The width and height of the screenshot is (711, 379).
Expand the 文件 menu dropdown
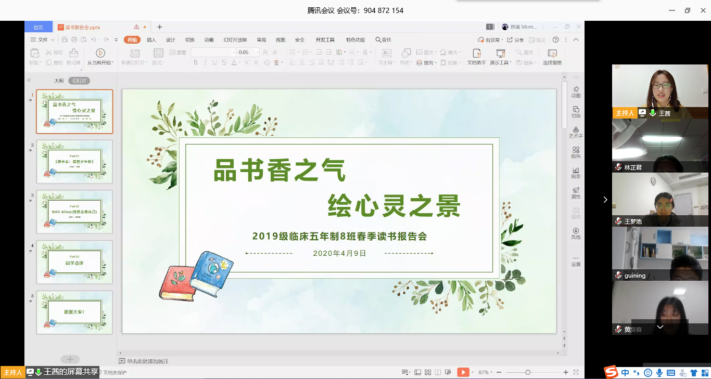point(43,40)
